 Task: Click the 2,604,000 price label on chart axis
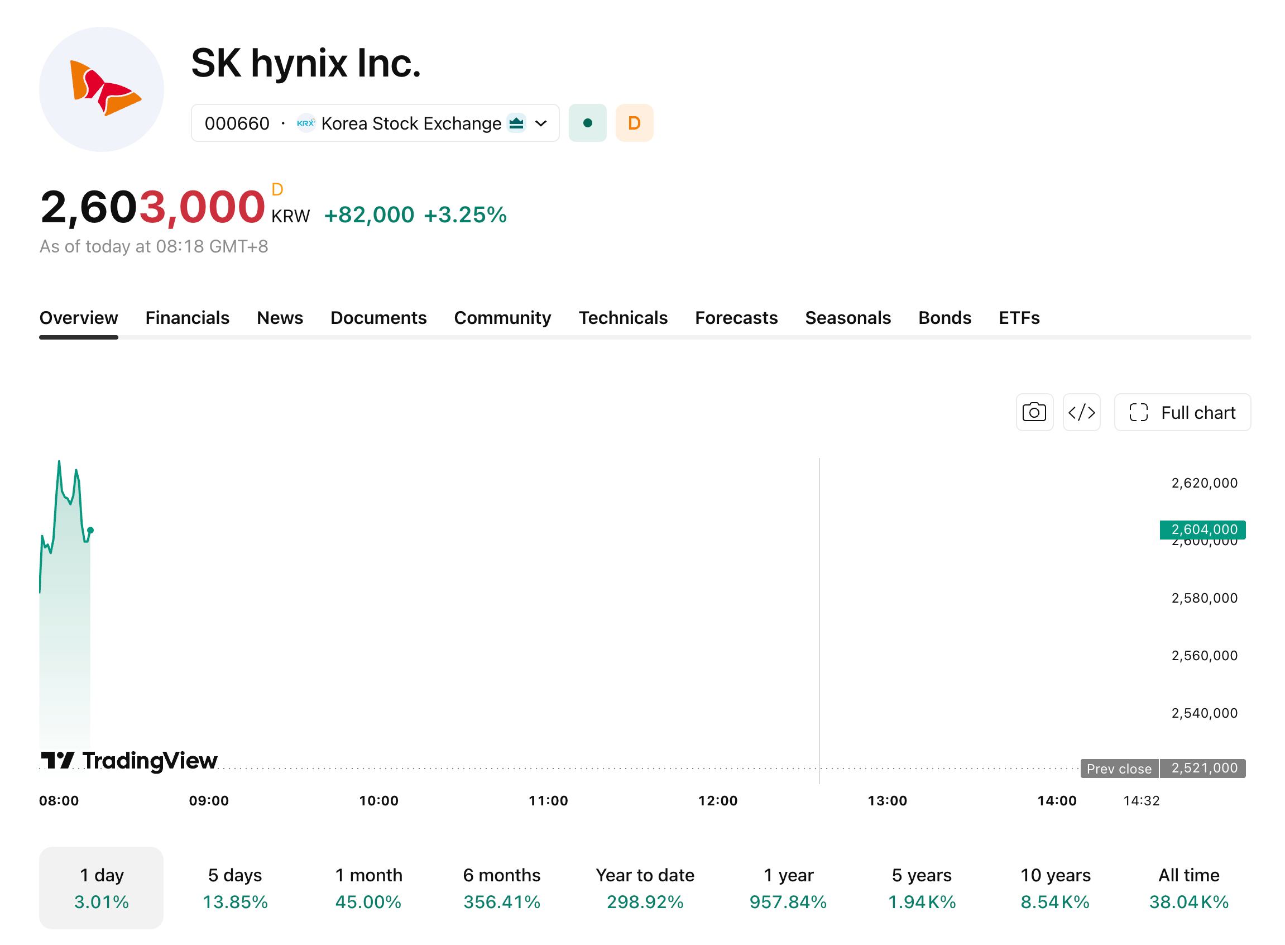[1203, 529]
